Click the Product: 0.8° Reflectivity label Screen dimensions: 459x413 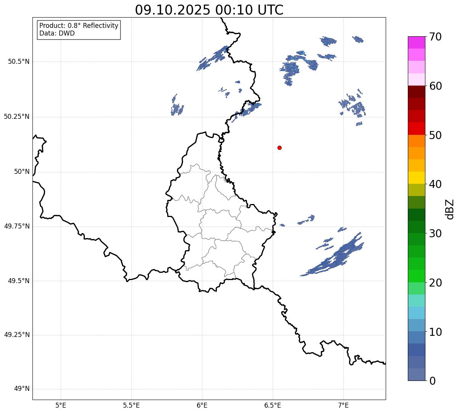point(79,26)
